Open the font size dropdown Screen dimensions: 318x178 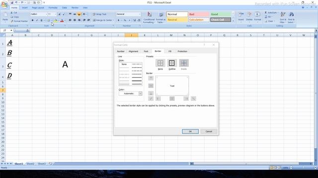tap(55, 14)
